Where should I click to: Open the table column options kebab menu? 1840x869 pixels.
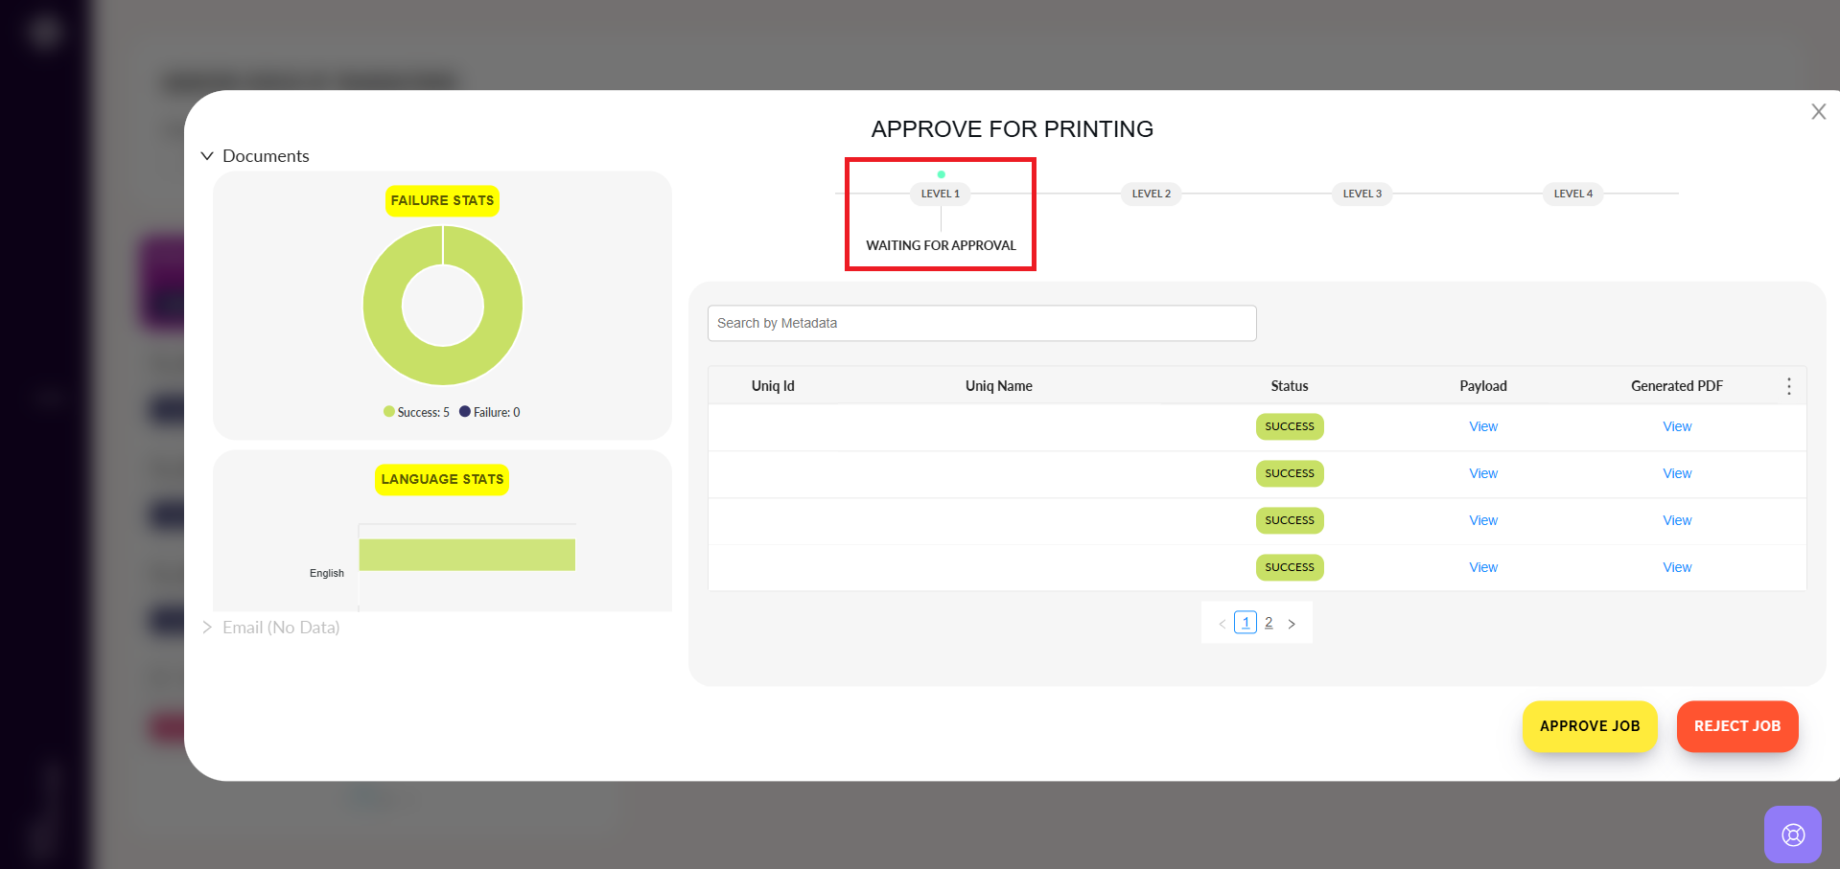point(1788,386)
